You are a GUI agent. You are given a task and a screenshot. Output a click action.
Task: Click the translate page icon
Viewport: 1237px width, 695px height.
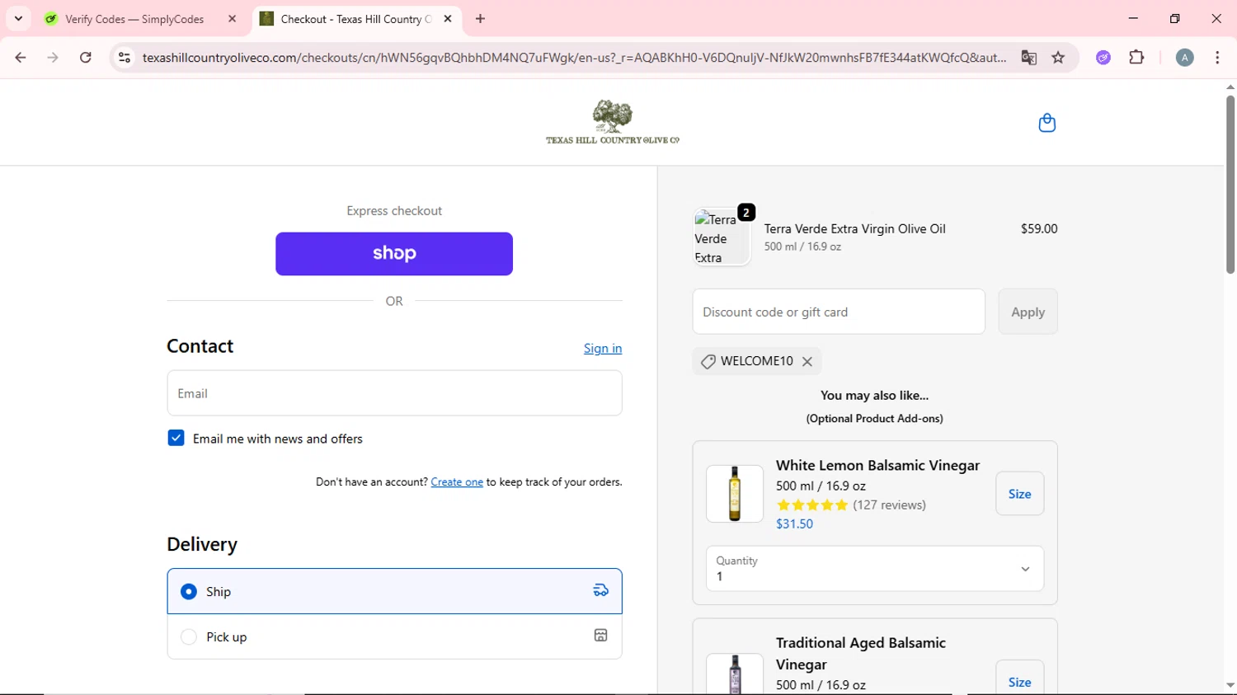(x=1028, y=58)
